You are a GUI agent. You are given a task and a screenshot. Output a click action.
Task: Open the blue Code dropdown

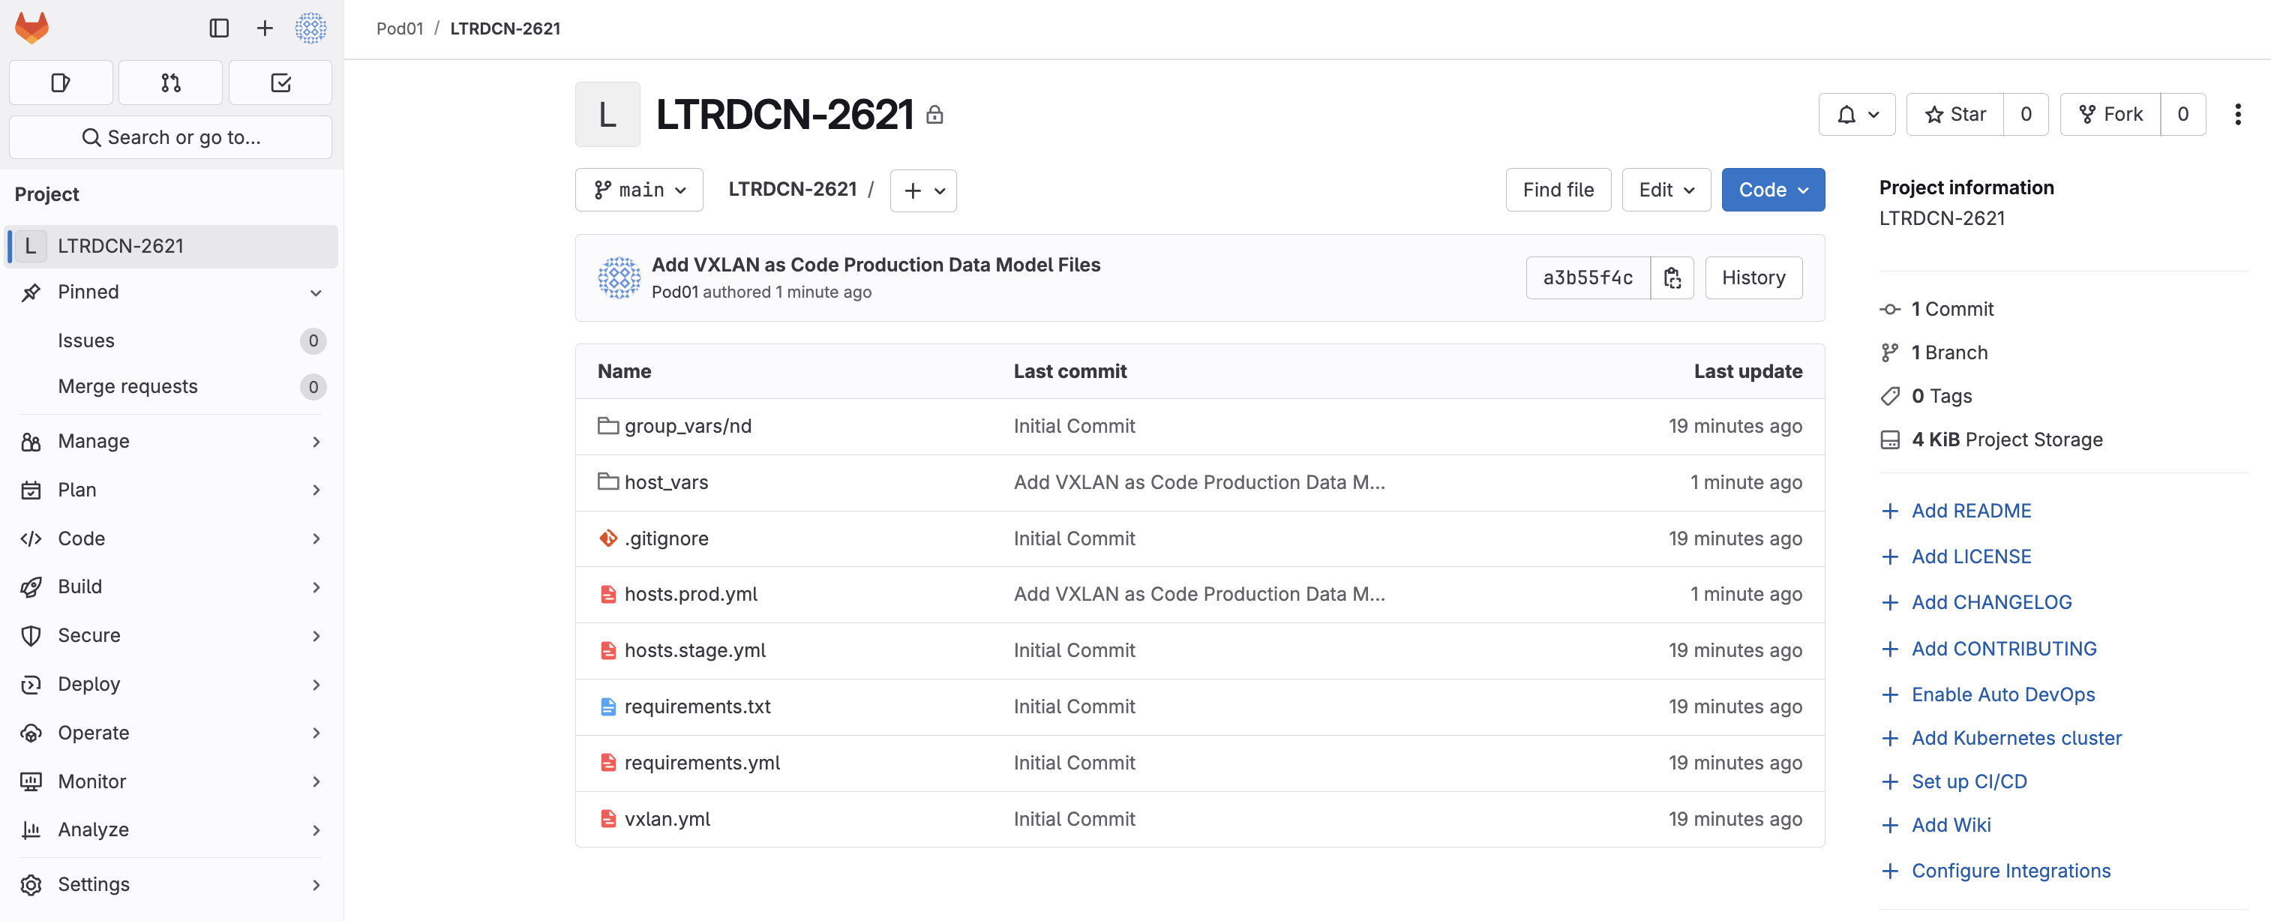point(1772,190)
